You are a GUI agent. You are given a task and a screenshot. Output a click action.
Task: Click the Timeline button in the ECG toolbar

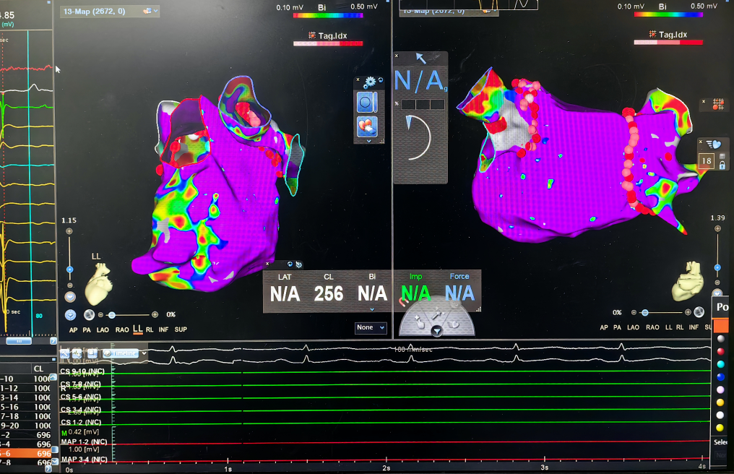(x=121, y=353)
